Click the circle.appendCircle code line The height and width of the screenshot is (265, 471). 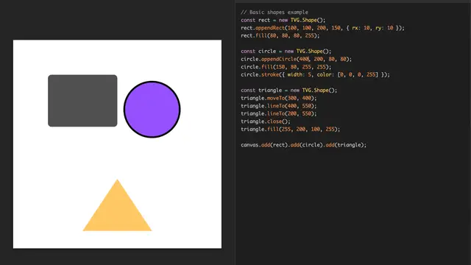(x=296, y=59)
